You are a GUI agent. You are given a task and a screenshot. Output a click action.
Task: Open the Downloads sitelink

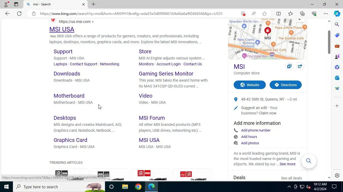pyautogui.click(x=67, y=74)
